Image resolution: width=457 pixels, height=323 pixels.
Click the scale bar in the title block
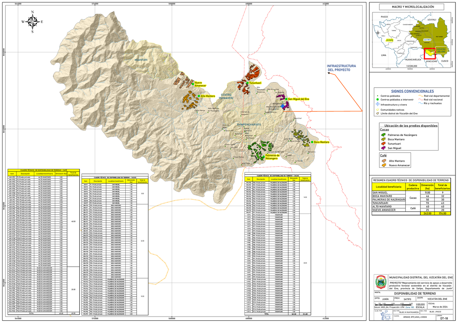(393, 304)
